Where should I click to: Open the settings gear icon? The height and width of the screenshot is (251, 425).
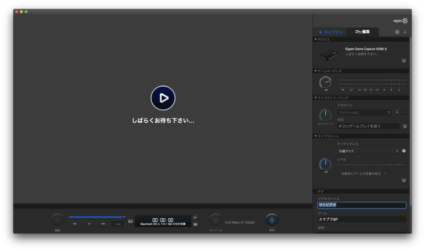[x=397, y=32]
